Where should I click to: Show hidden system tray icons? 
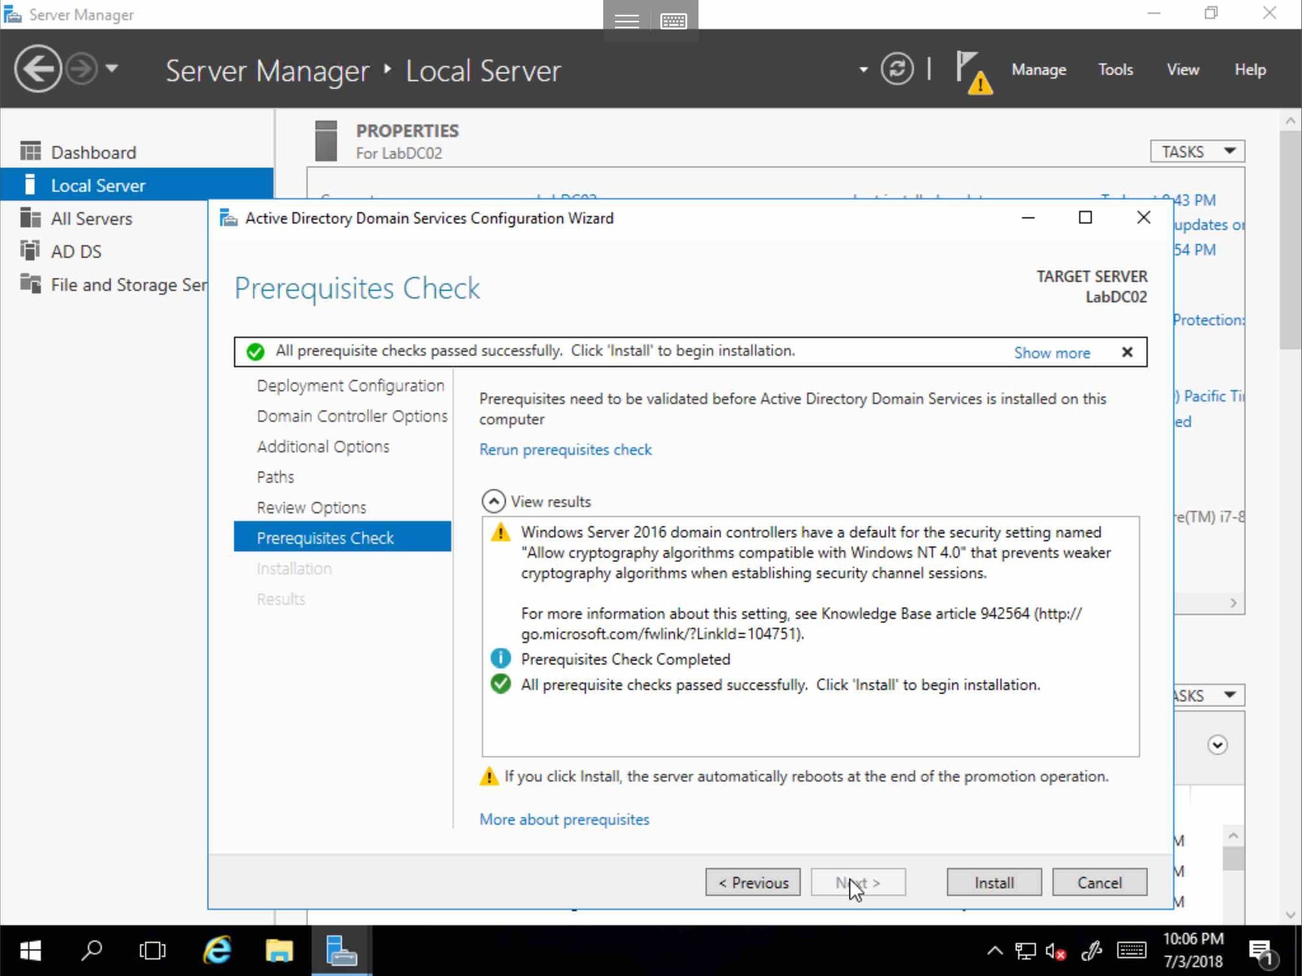[995, 951]
